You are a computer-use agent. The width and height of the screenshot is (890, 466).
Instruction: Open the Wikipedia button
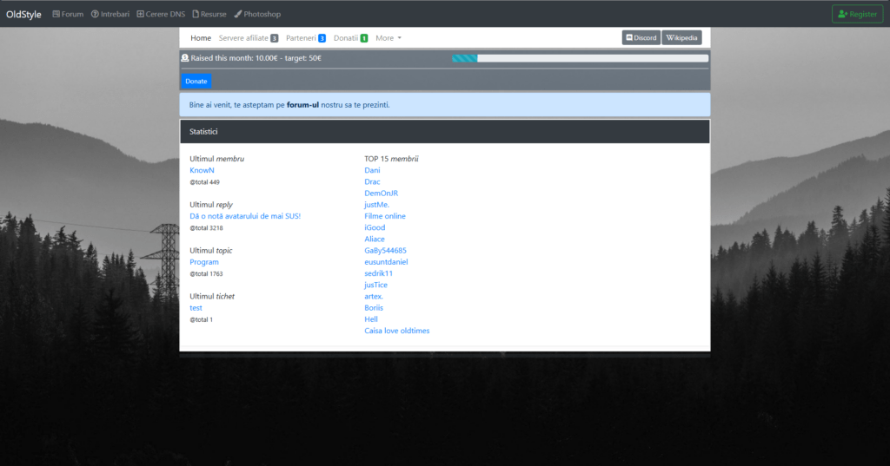pyautogui.click(x=681, y=37)
